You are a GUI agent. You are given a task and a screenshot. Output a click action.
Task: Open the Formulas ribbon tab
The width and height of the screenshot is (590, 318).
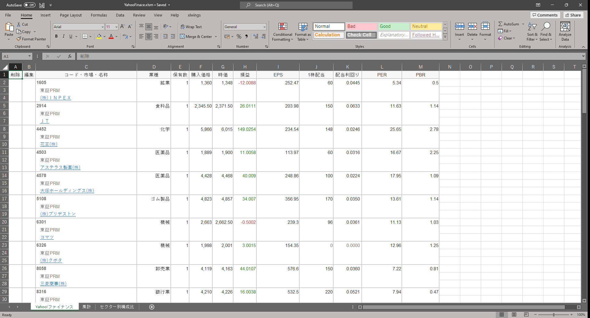pyautogui.click(x=99, y=15)
